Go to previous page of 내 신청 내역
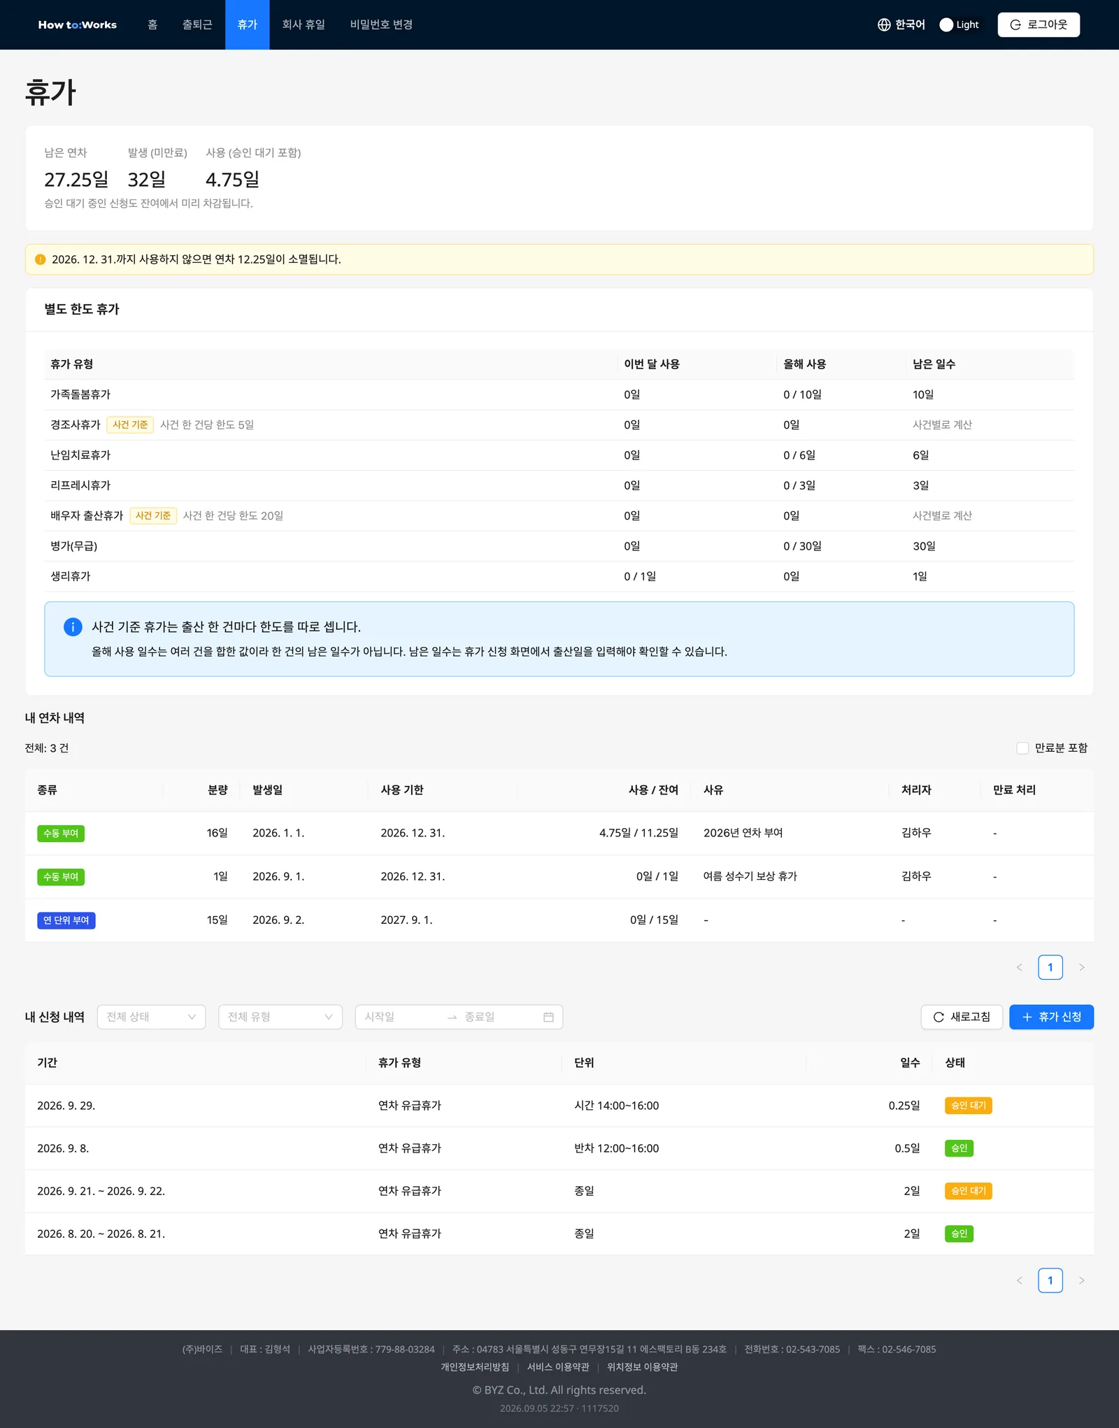 [x=1019, y=1280]
